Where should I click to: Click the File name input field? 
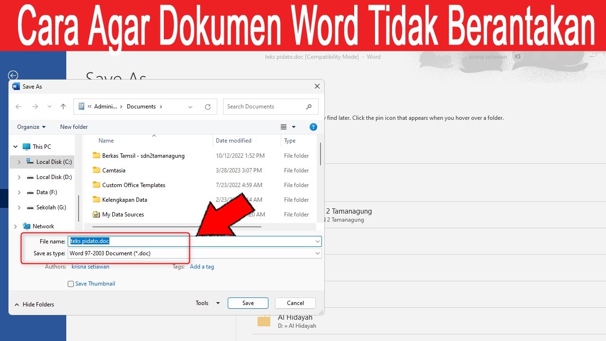click(195, 241)
